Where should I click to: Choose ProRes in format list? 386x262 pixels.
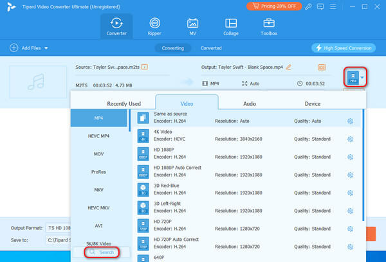tap(98, 172)
